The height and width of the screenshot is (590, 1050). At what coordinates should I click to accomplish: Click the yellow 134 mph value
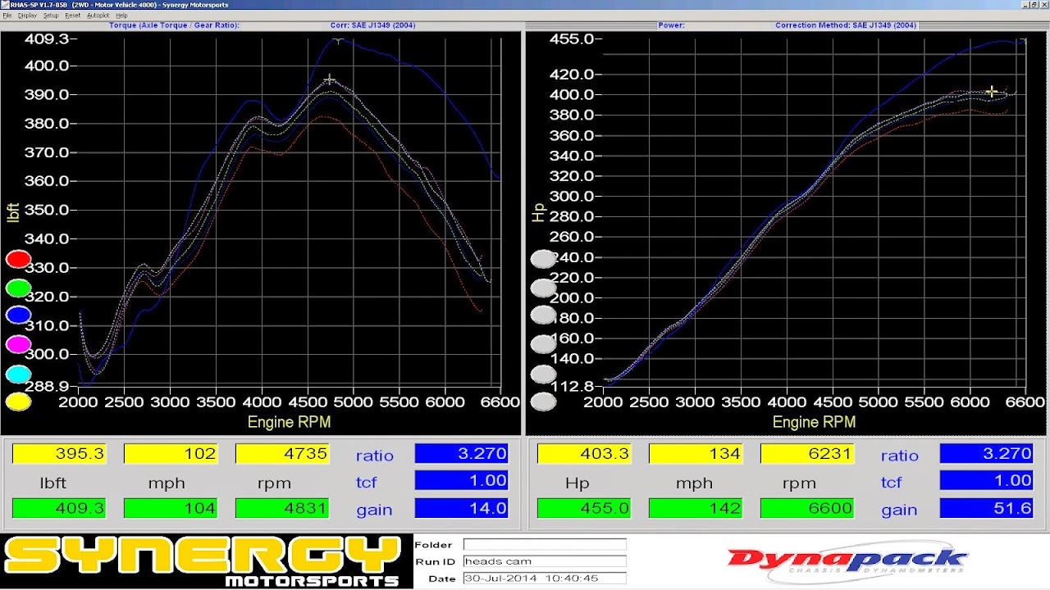tap(696, 453)
